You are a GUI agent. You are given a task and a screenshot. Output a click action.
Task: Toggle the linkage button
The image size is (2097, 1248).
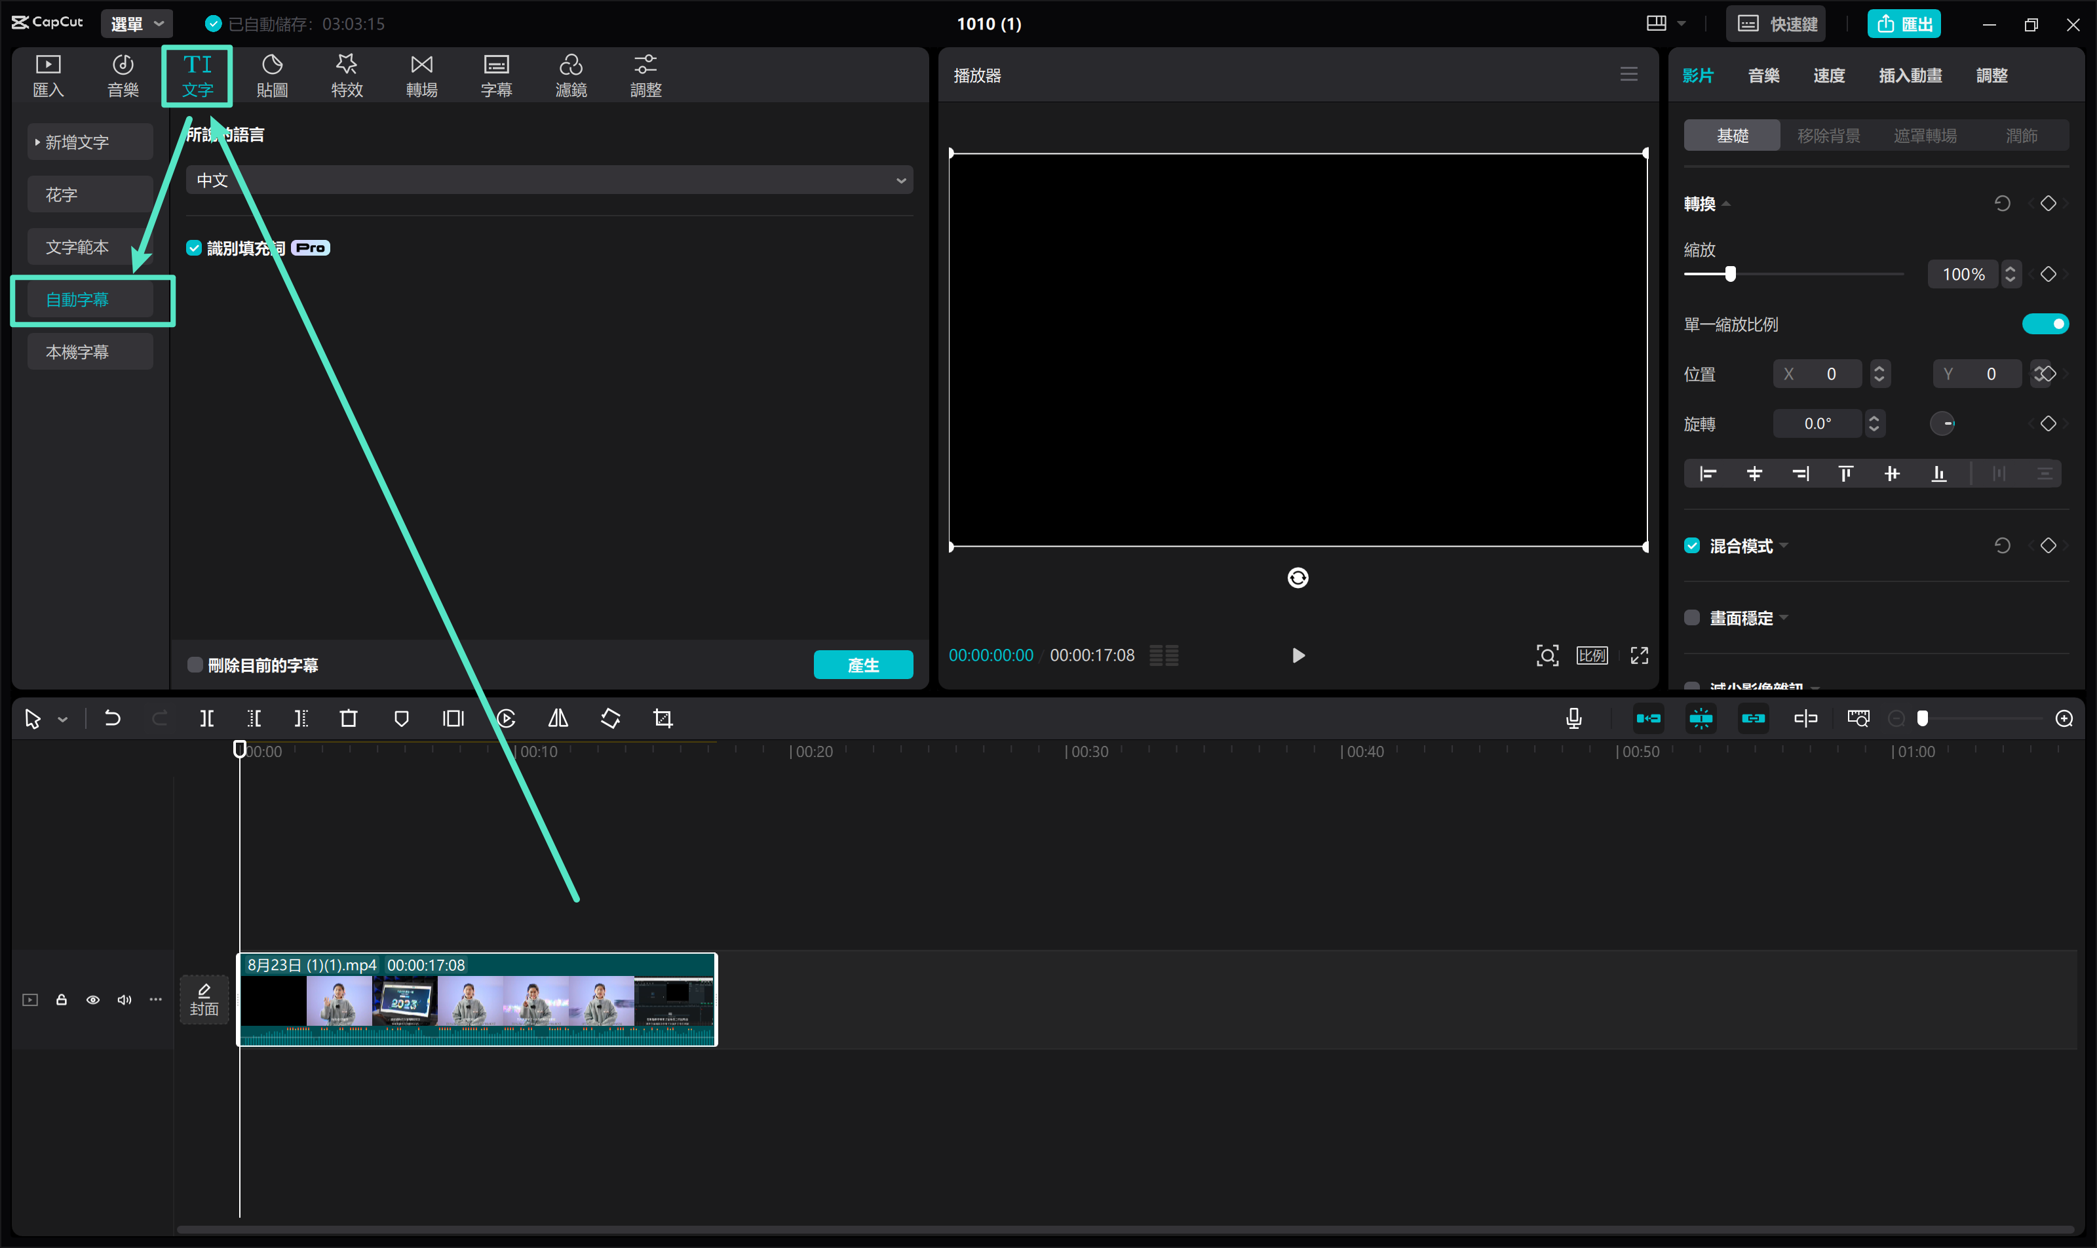pos(1753,718)
